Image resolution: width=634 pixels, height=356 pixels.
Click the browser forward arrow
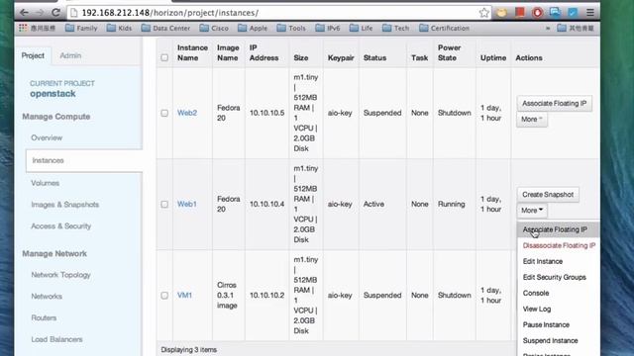point(40,13)
